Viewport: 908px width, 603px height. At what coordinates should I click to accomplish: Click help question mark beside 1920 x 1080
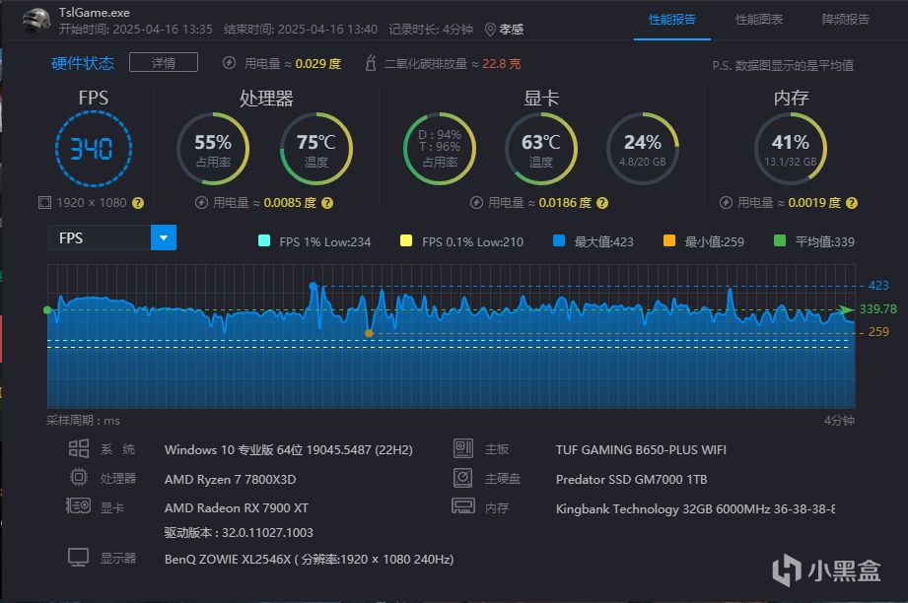[x=138, y=203]
